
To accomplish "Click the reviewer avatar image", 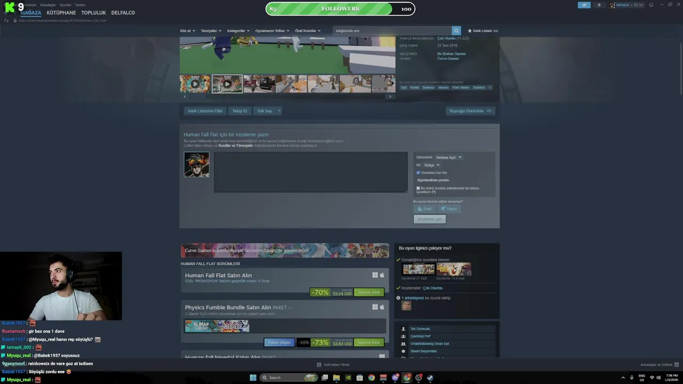I will [x=196, y=164].
